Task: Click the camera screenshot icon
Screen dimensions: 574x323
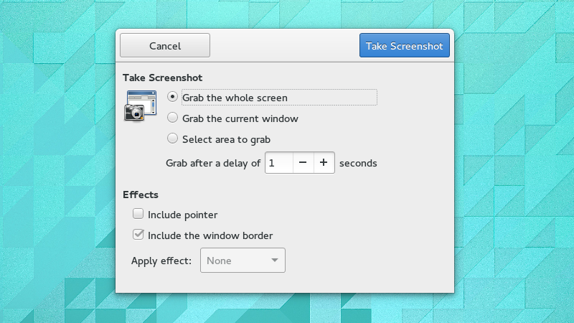Action: [x=141, y=106]
